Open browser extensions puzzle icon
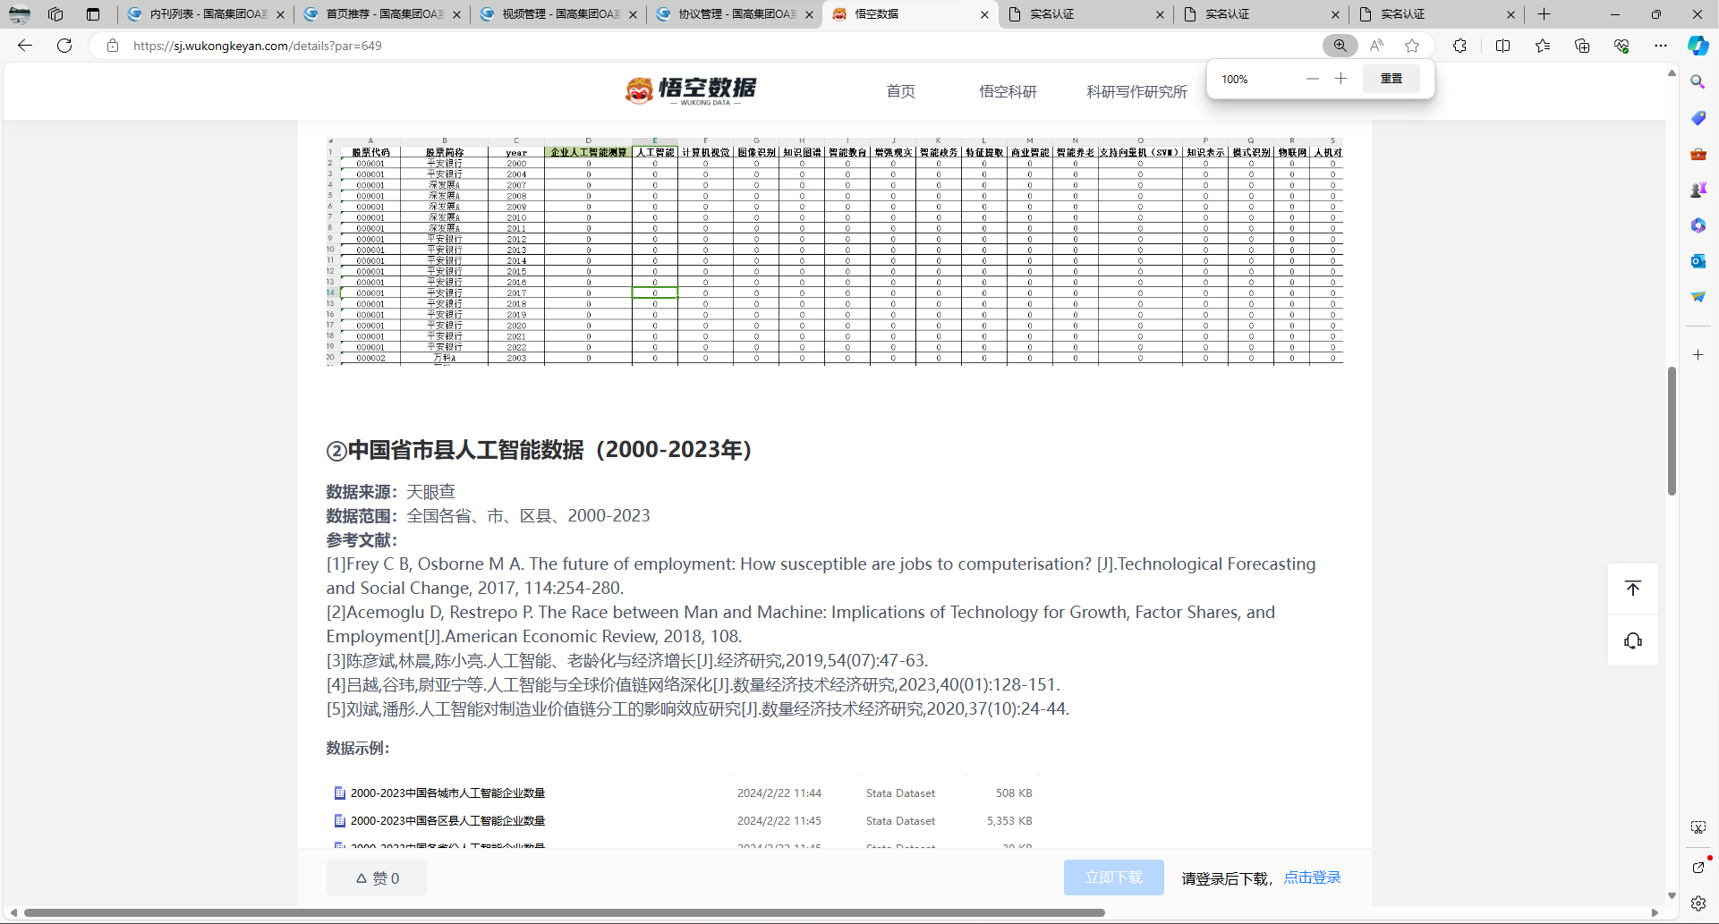1719x924 pixels. point(1460,46)
